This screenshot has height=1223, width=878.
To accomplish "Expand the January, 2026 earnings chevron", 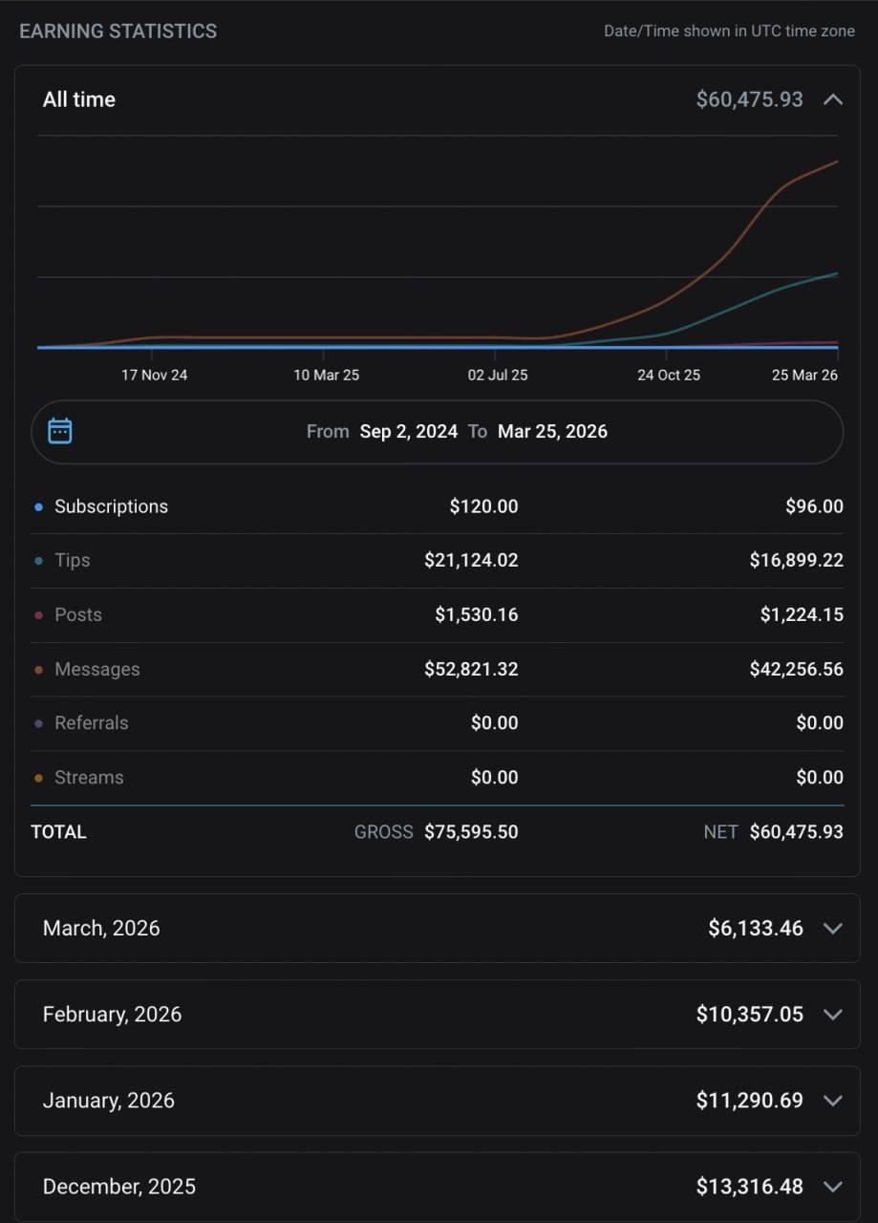I will point(833,1100).
